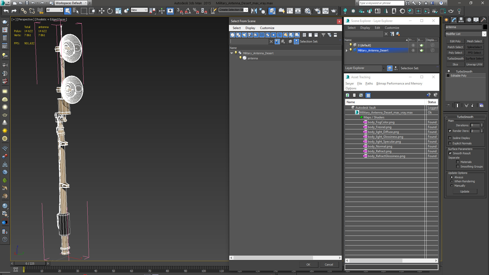Image resolution: width=489 pixels, height=275 pixels.
Task: Uncheck Smooth Result checkbox
Action: (450, 153)
